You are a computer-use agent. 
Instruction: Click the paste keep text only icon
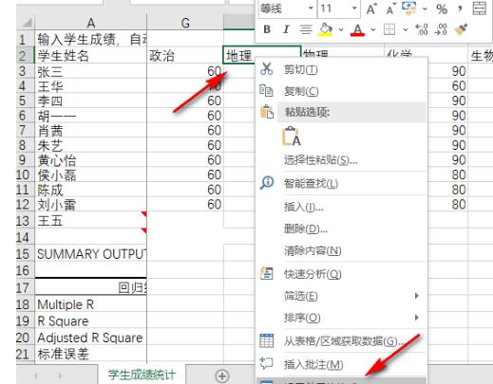292,137
